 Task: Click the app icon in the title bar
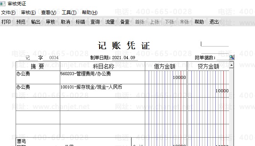[3, 3]
